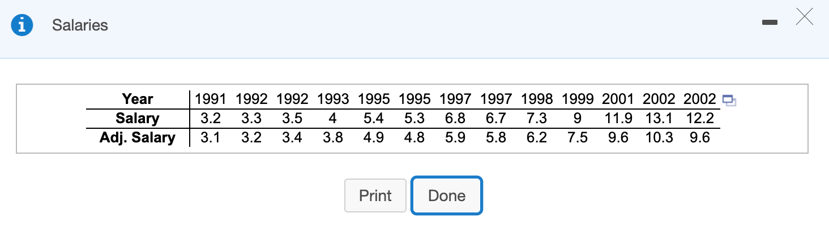Minimize the Salaries dialog
The height and width of the screenshot is (226, 829).
770,23
